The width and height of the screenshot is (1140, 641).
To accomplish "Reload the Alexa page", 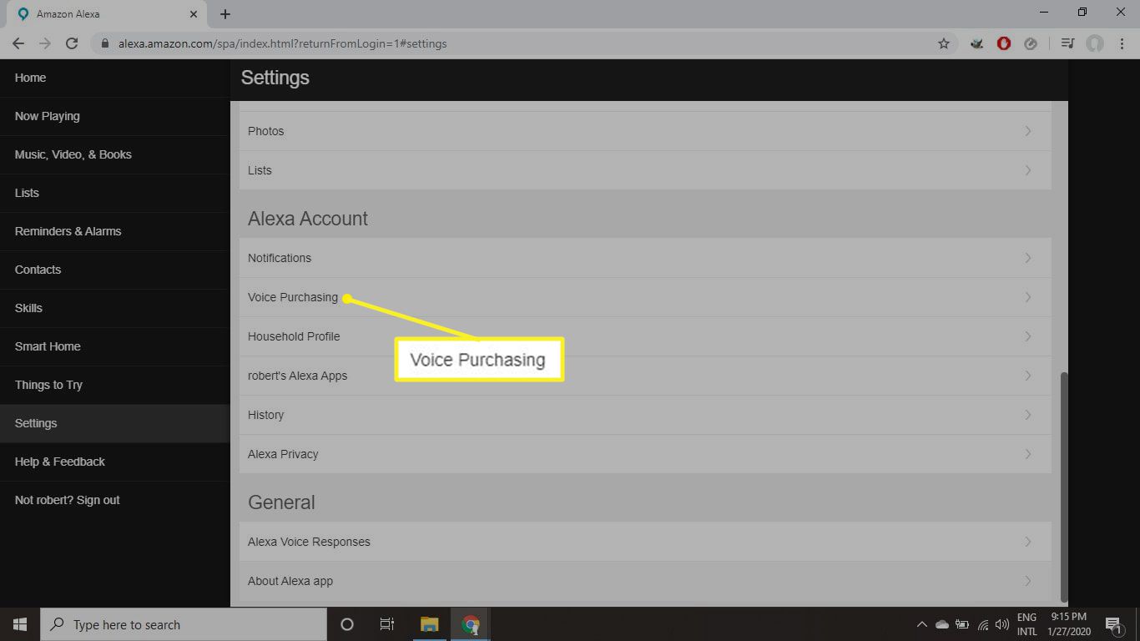I will 72,43.
